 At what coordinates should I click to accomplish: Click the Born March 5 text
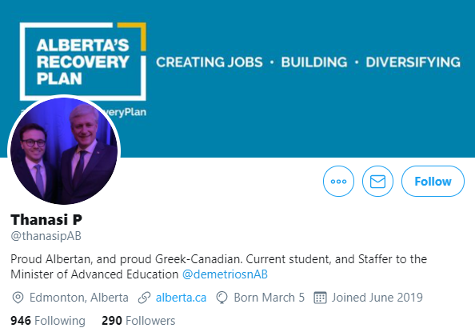[269, 298]
